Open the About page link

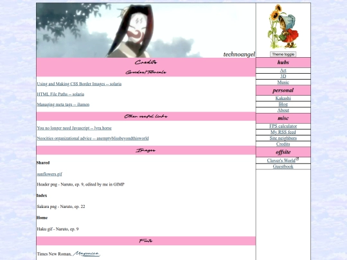point(283,110)
